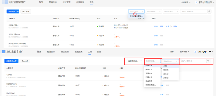Expand 全域智投 menu next to 消息
This screenshot has height=96, width=216.
tap(185, 52)
